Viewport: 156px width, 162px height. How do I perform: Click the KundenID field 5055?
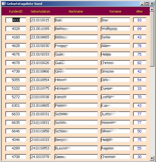click(16, 80)
